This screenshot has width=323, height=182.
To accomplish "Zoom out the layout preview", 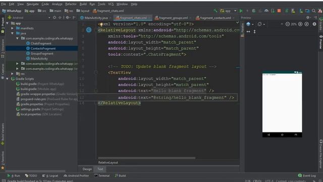I will click(288, 24).
